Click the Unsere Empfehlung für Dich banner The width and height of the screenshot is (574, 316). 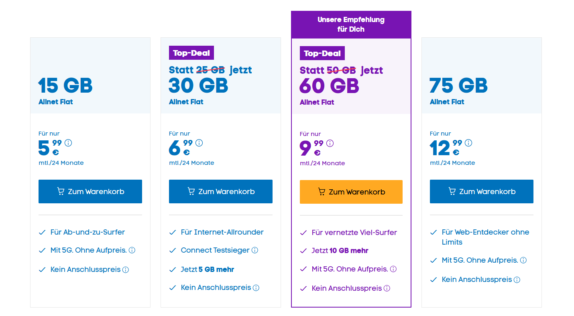click(351, 23)
